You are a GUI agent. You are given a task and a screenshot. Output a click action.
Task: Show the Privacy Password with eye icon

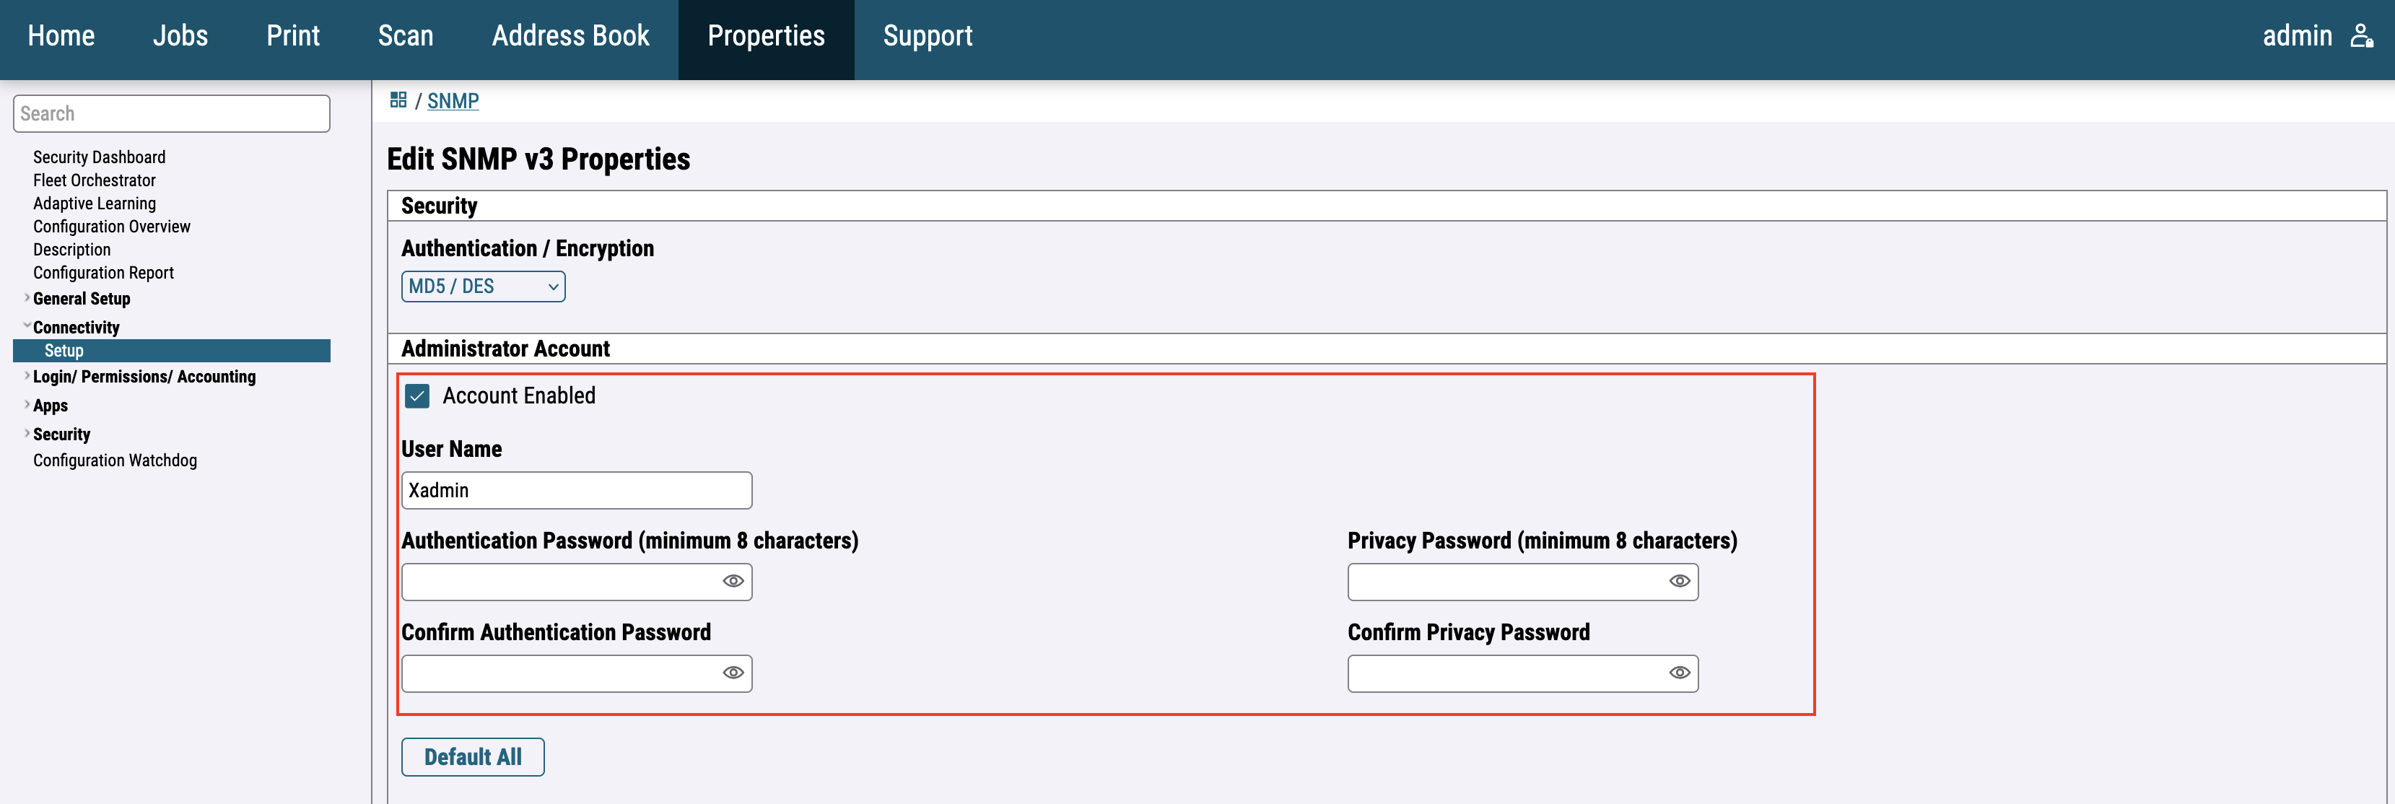point(1678,581)
